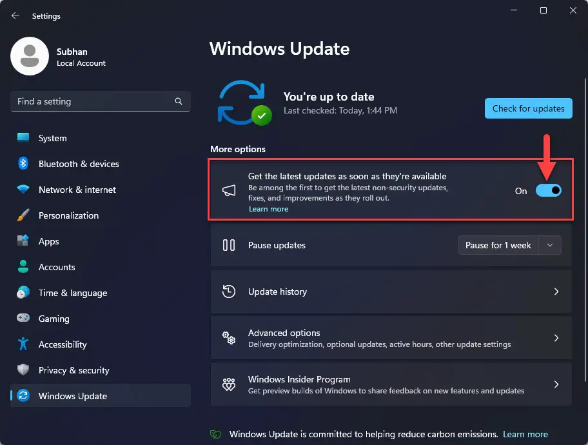
Task: Select Windows Update in the sidebar
Action: click(101, 395)
